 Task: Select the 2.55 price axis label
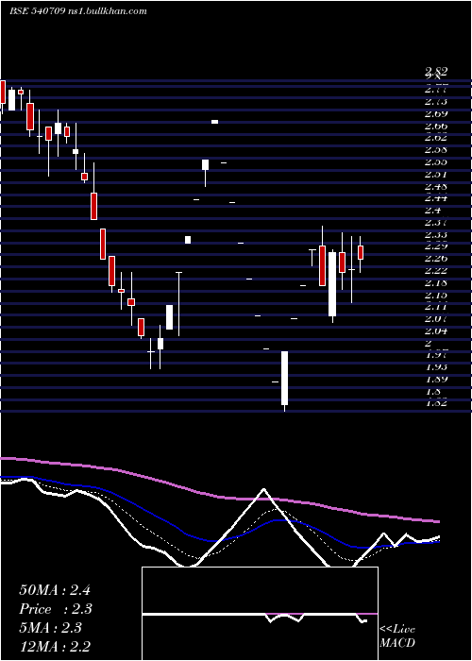click(x=436, y=161)
